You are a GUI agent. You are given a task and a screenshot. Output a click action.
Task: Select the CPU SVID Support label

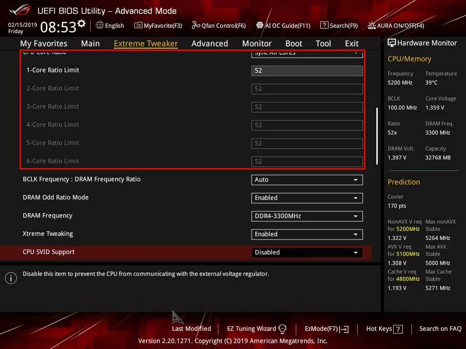[x=48, y=252]
